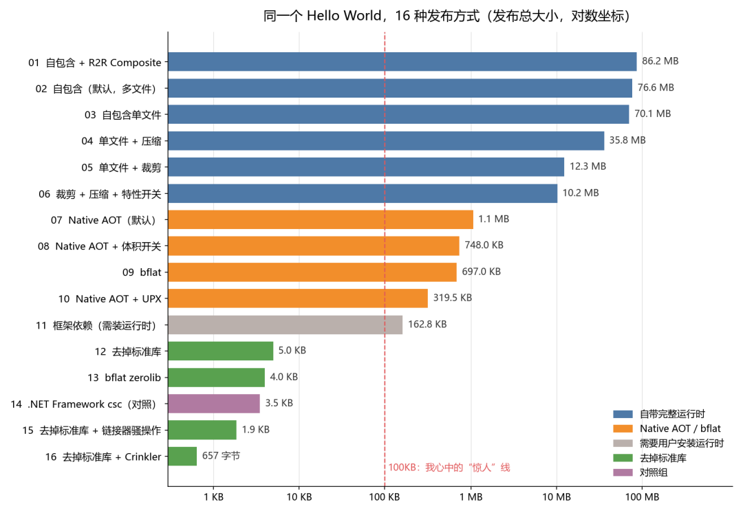Select the label '10 Native AOT + UPX'
Image resolution: width=743 pixels, height=513 pixels.
(x=110, y=299)
